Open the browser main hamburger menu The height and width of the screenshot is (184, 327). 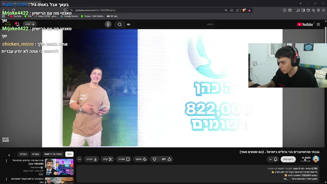pos(324,10)
